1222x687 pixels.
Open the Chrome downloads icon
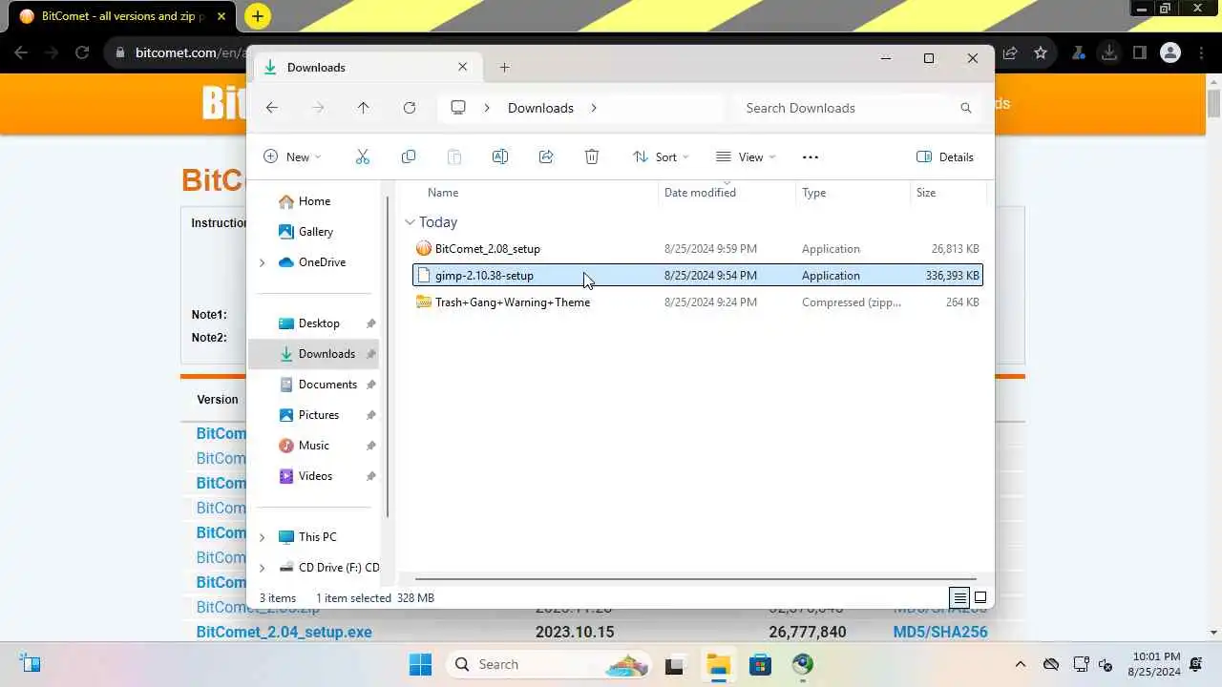coord(1109,53)
